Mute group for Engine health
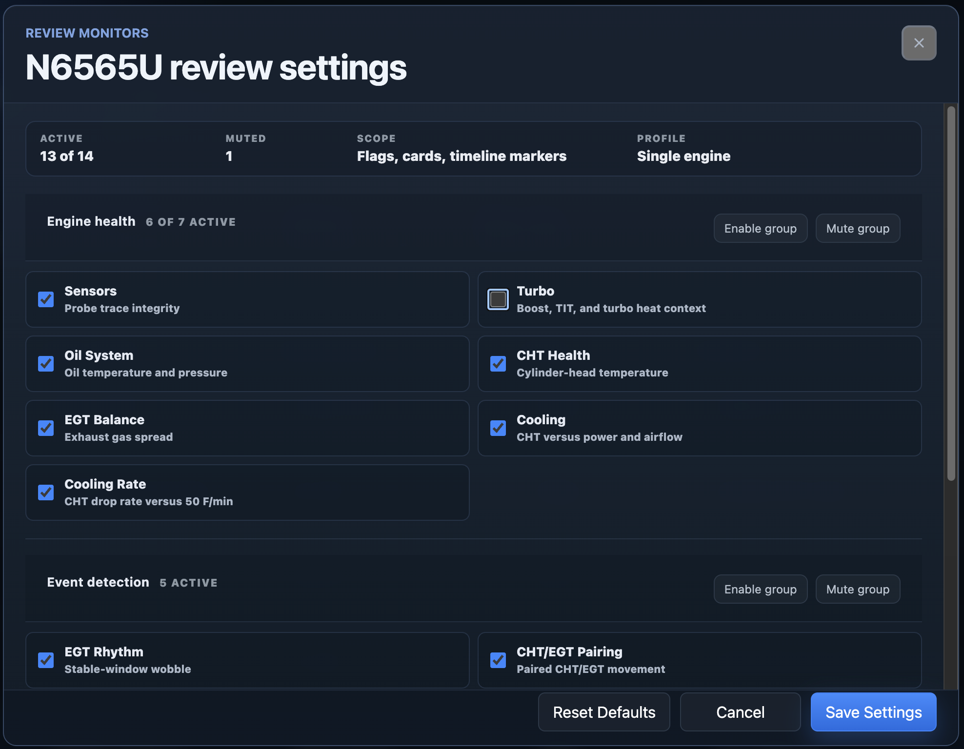 [858, 228]
